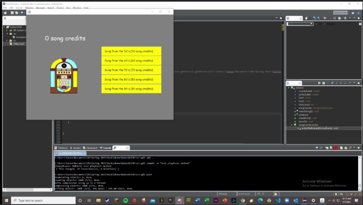Click the task list Find field
Image resolution: width=363 pixels, height=205 pixels.
tap(300, 24)
